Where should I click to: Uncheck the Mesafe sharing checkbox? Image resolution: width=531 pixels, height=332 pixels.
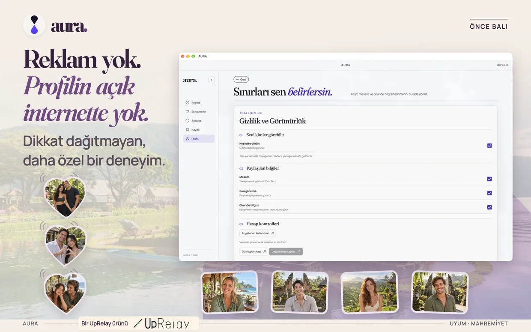489,179
